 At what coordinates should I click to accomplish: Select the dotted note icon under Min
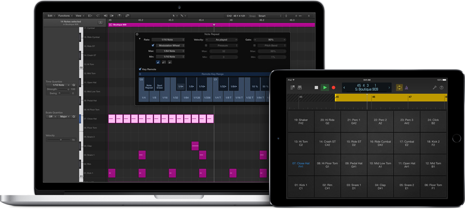170,62
